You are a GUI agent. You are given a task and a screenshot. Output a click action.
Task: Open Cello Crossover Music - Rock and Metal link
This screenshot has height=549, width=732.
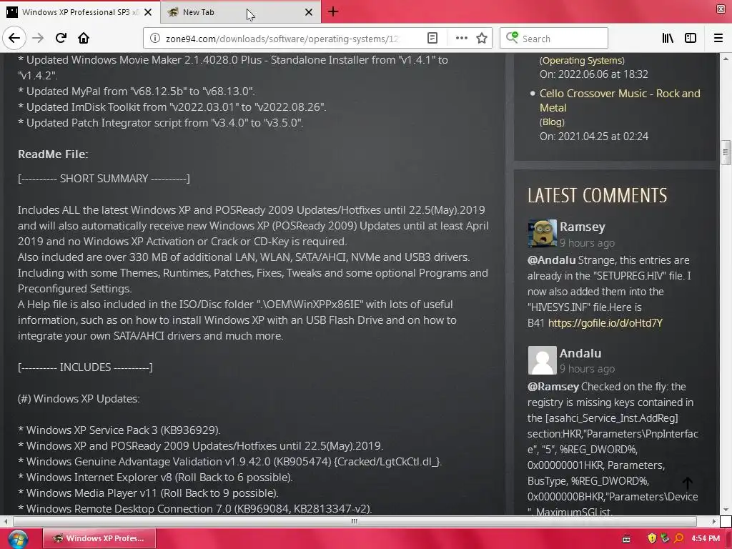point(620,100)
